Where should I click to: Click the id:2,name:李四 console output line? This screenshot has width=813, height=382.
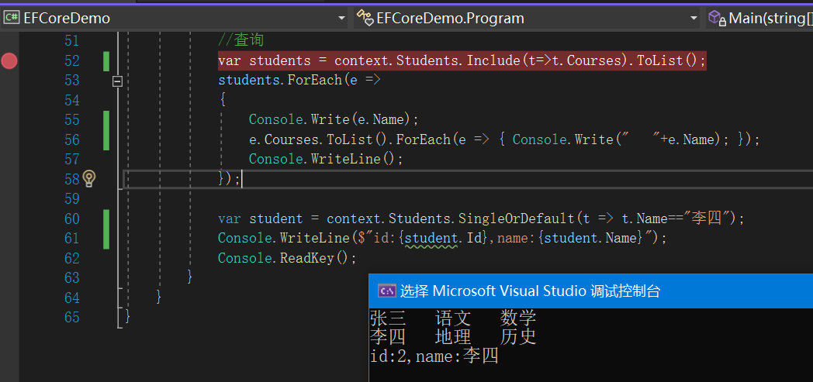click(434, 356)
